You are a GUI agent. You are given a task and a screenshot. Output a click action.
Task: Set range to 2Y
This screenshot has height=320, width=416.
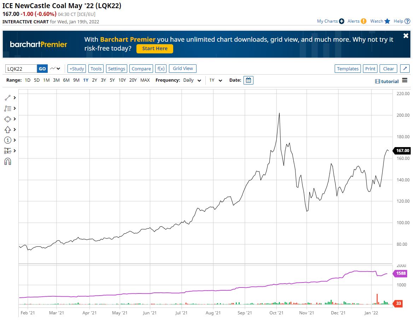click(94, 80)
